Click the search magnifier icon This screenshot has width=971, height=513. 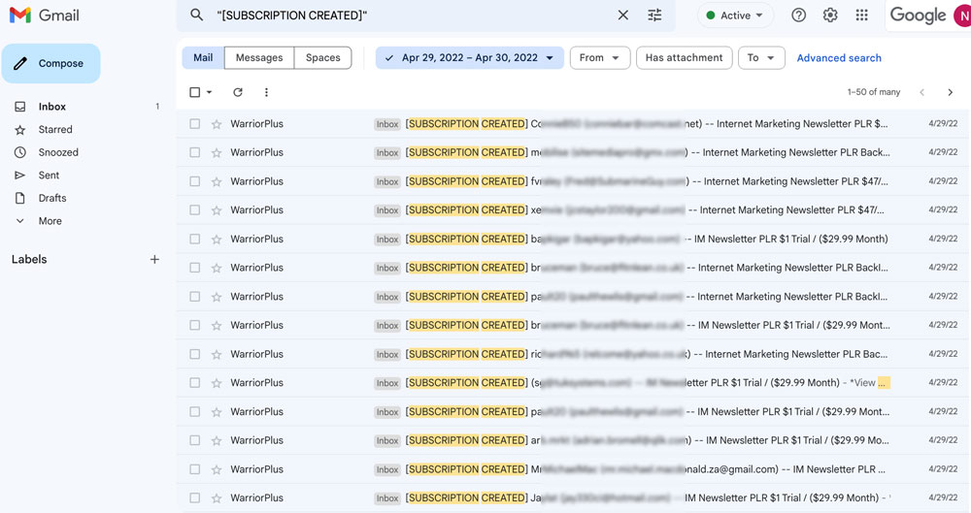coord(196,15)
